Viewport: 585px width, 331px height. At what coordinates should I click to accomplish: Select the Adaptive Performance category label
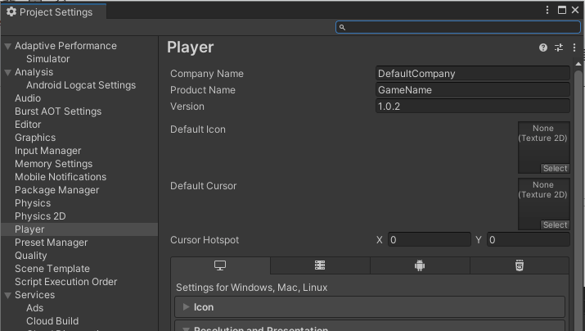tap(65, 46)
